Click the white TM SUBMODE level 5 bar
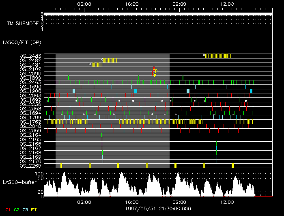Image resolution: width=284 pixels, height=216 pixels. tap(157, 14)
